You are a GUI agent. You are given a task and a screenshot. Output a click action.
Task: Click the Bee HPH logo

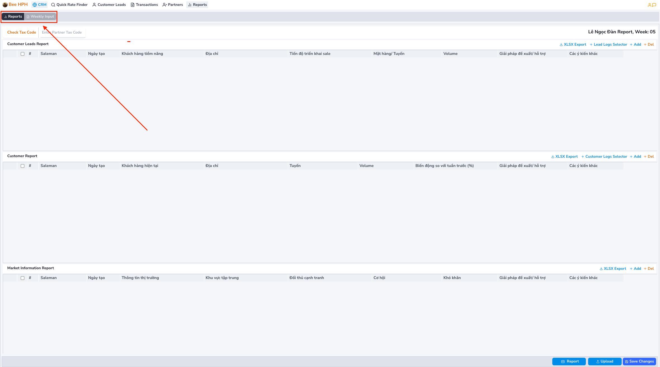pyautogui.click(x=5, y=5)
